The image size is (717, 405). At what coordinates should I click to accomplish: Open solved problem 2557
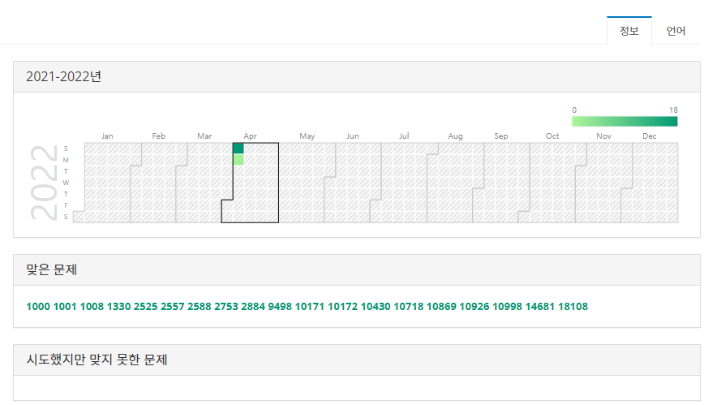(173, 307)
